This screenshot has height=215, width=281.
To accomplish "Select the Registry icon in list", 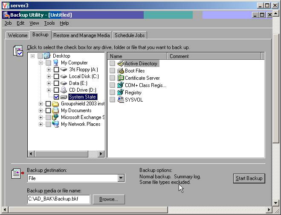I will 121,93.
